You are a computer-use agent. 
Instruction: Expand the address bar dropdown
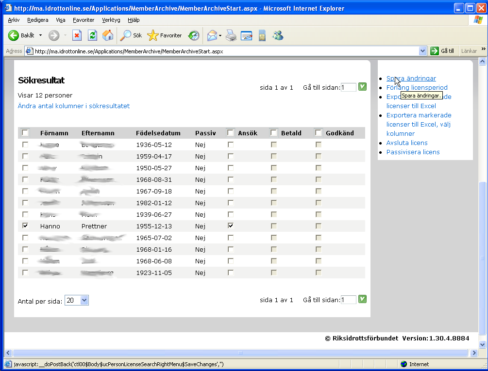coord(422,51)
